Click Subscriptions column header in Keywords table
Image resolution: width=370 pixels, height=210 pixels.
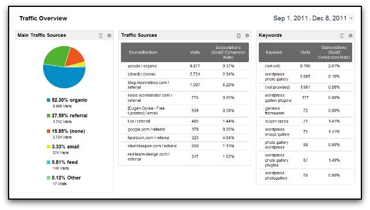(x=334, y=52)
